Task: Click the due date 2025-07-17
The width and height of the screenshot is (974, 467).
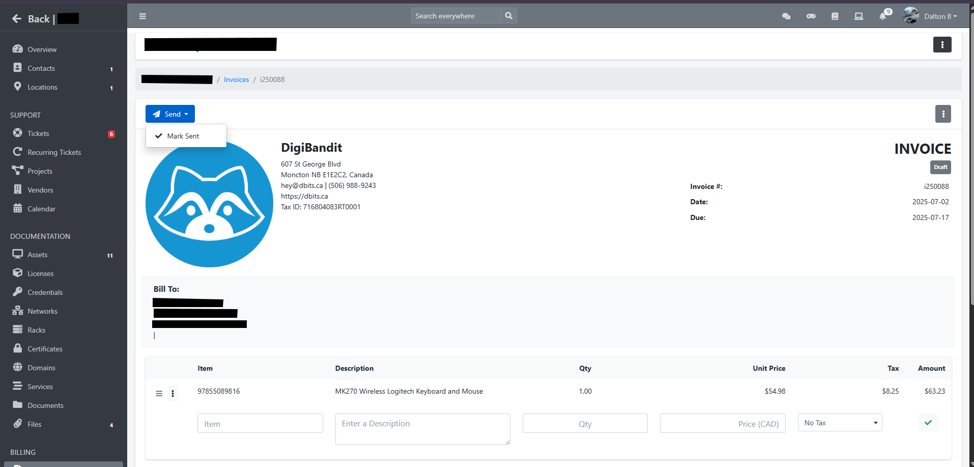Action: pyautogui.click(x=931, y=217)
